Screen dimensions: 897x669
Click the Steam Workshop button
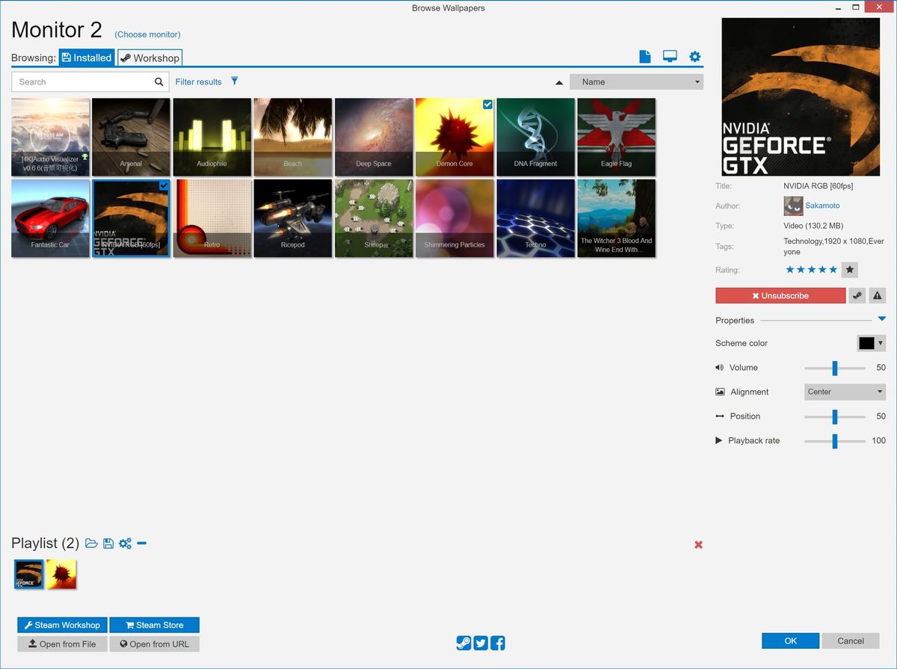click(62, 625)
